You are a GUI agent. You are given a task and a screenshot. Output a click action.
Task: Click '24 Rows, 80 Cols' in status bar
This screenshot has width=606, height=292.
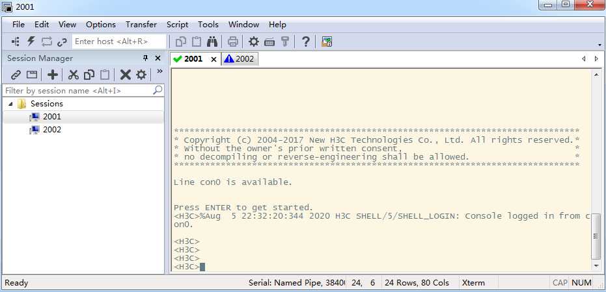[x=417, y=283]
